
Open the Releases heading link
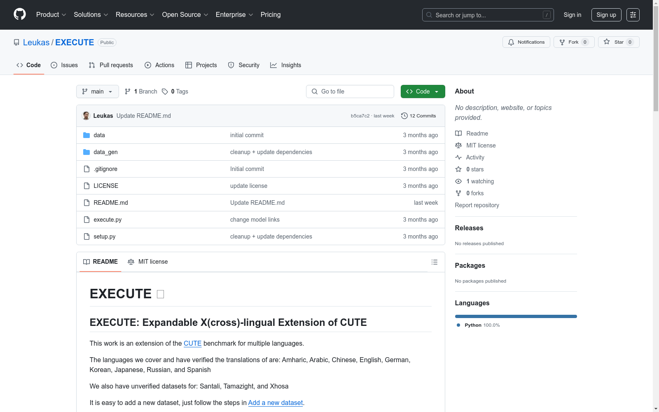coord(469,228)
